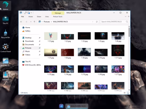Open Customize Quick Access Toolbar dropdown
Screen dimensions: 146x109
point(31,13)
